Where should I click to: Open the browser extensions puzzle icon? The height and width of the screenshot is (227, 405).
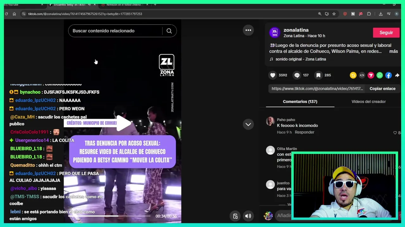point(369,14)
